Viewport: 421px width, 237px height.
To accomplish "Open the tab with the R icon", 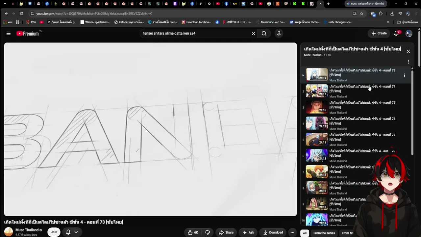I will click(175, 4).
